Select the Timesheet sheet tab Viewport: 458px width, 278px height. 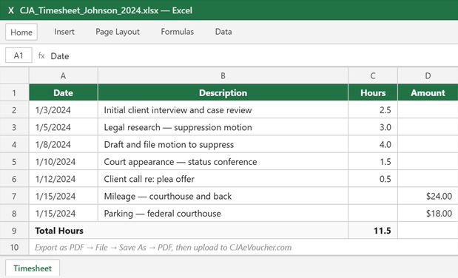[33, 268]
